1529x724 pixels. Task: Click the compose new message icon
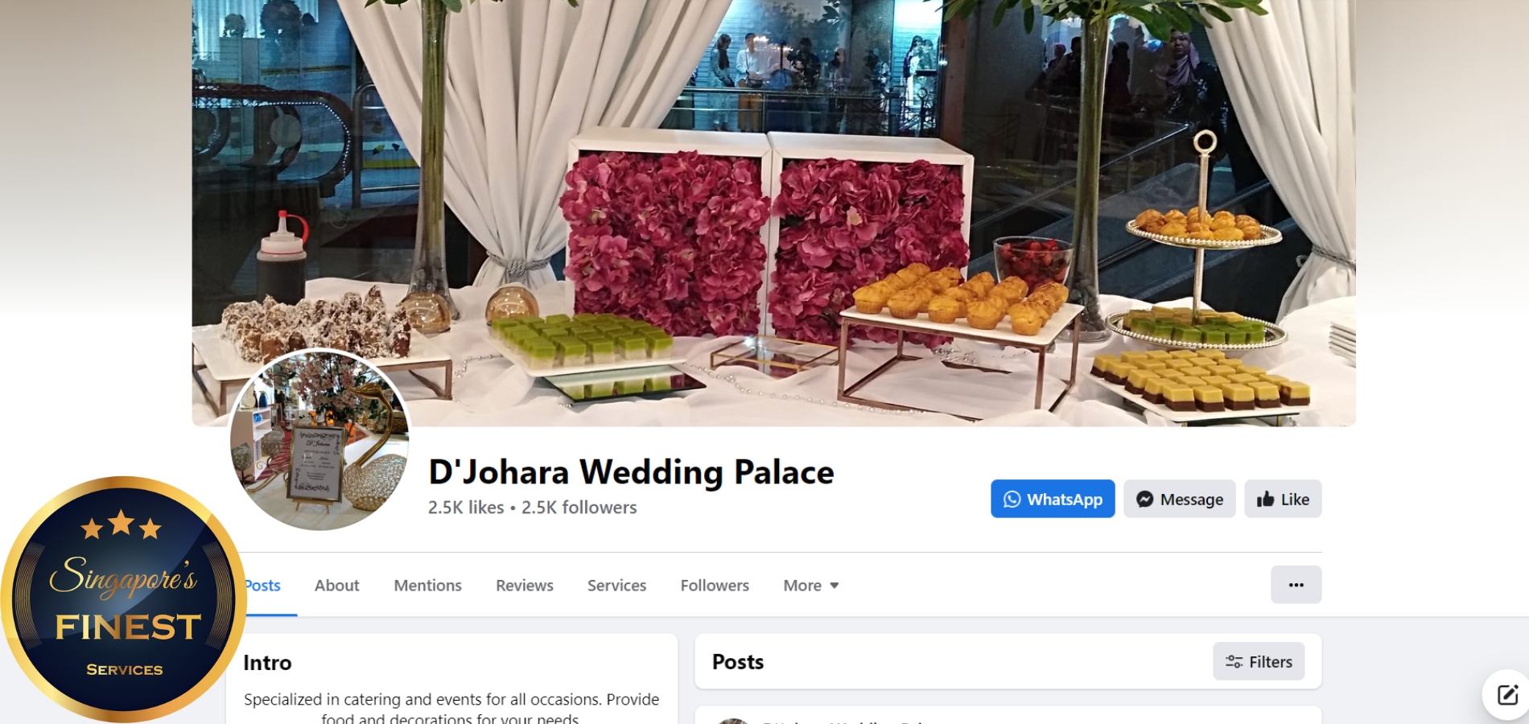click(1506, 695)
